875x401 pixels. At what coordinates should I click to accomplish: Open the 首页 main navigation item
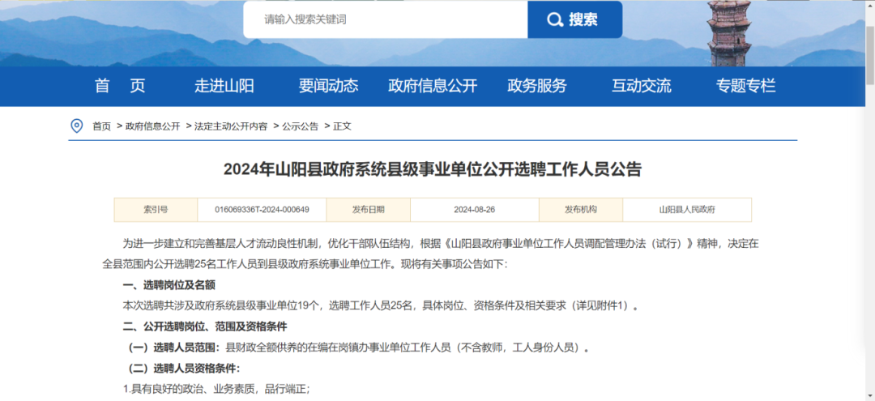pos(120,86)
